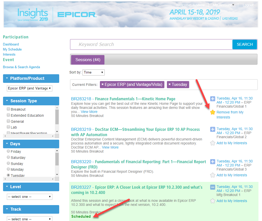Image resolution: width=262 pixels, height=221 pixels.
Task: Click the SEARCH button
Action: (x=245, y=44)
